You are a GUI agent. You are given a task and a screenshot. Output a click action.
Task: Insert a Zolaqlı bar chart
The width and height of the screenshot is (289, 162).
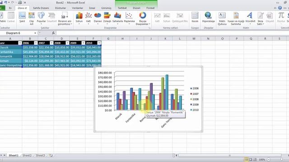[107, 18]
